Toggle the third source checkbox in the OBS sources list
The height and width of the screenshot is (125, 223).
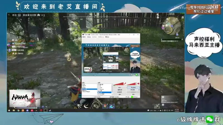99,88
